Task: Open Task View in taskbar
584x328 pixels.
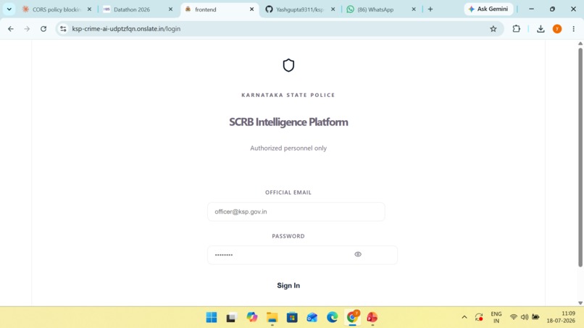Action: click(x=231, y=317)
